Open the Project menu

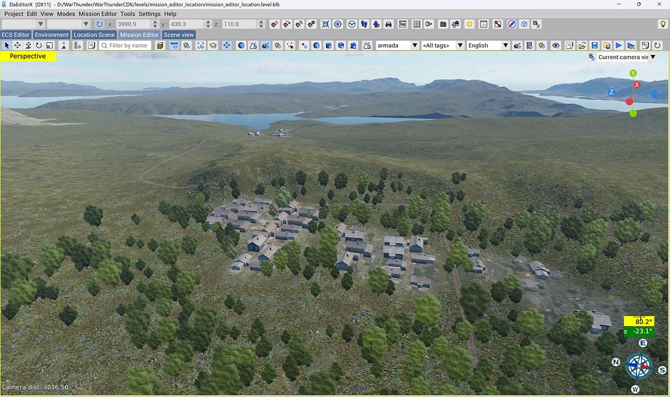(x=13, y=13)
